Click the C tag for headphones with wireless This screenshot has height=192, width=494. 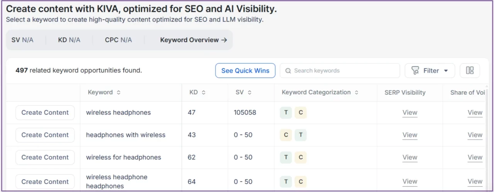click(x=286, y=135)
